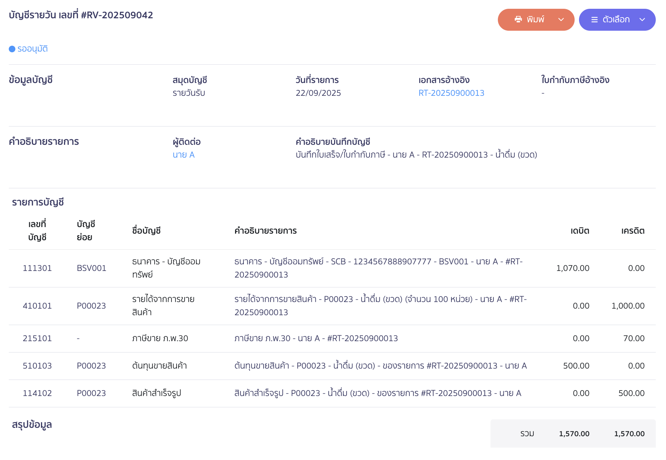Select the ต้นทุนขายสินค้า row account number 510103

pos(37,366)
